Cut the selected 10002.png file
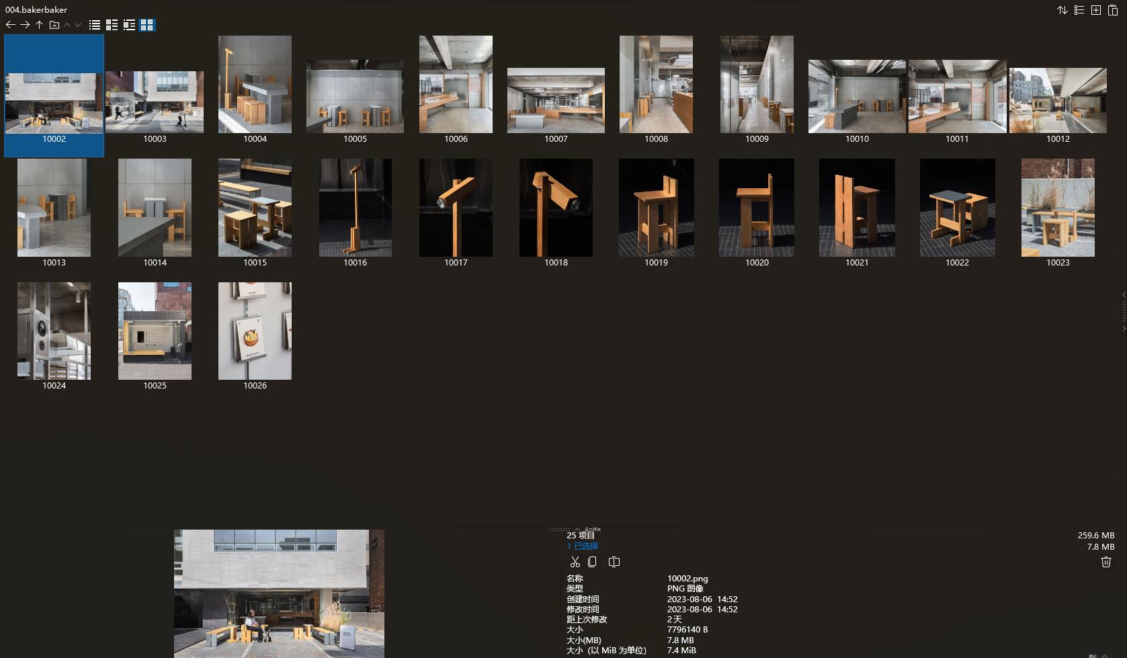 coord(575,562)
